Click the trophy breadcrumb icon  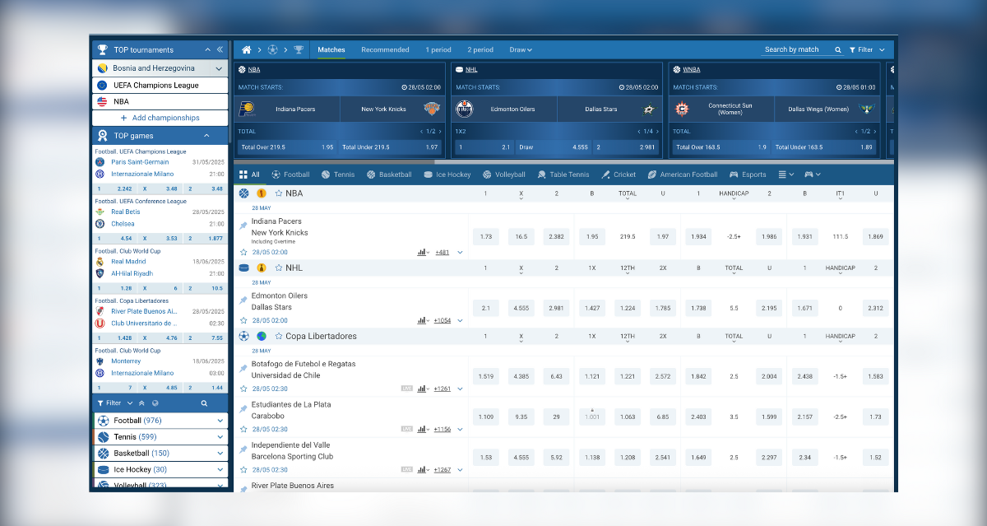coord(299,49)
